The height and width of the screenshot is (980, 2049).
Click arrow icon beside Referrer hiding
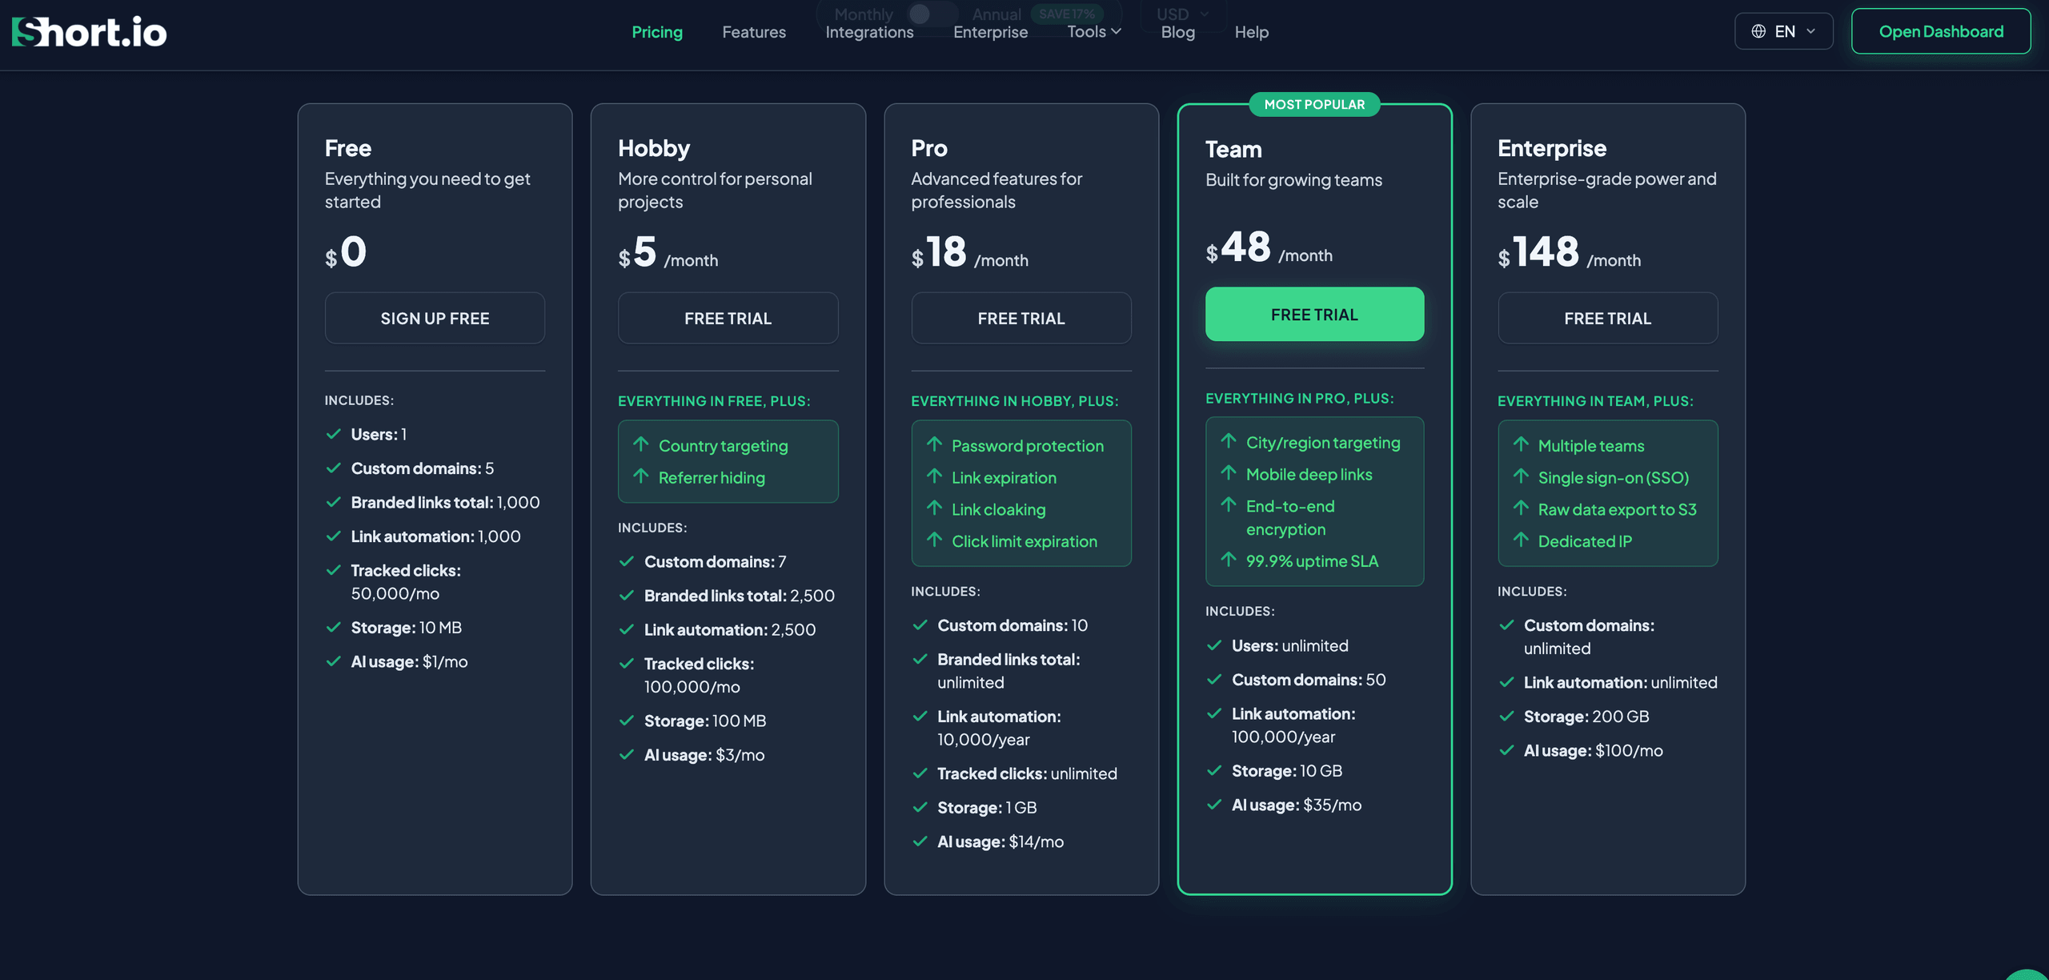[x=641, y=476]
